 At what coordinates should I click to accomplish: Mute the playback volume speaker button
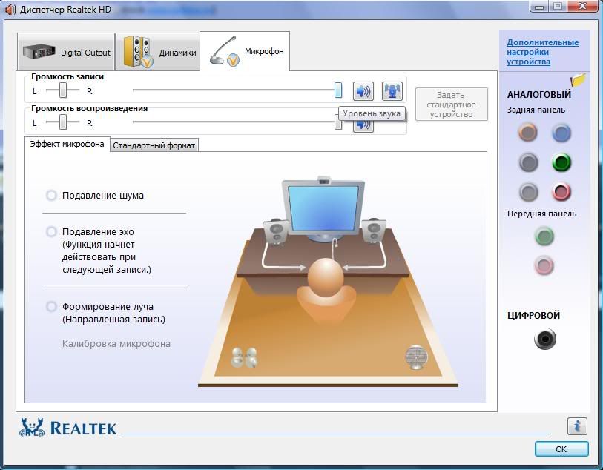363,125
